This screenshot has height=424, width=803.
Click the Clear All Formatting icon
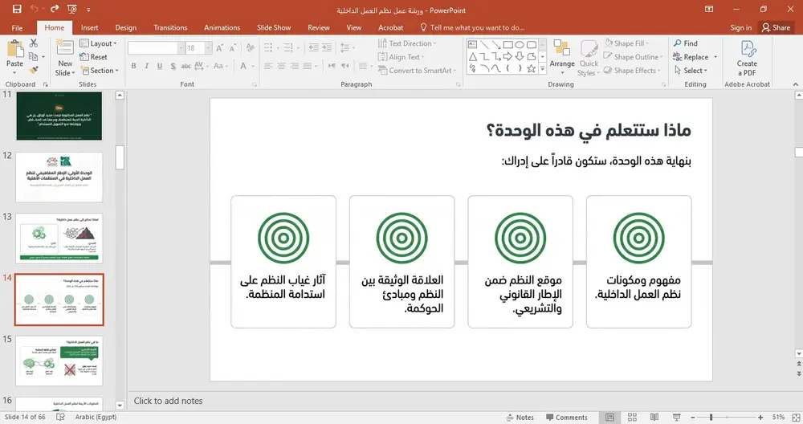point(251,48)
